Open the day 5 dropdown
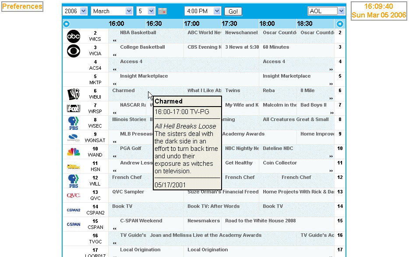Image resolution: width=409 pixels, height=257 pixels. [x=145, y=11]
